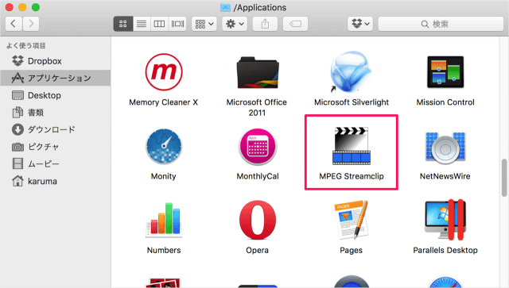Click the 検索 search field

(441, 24)
